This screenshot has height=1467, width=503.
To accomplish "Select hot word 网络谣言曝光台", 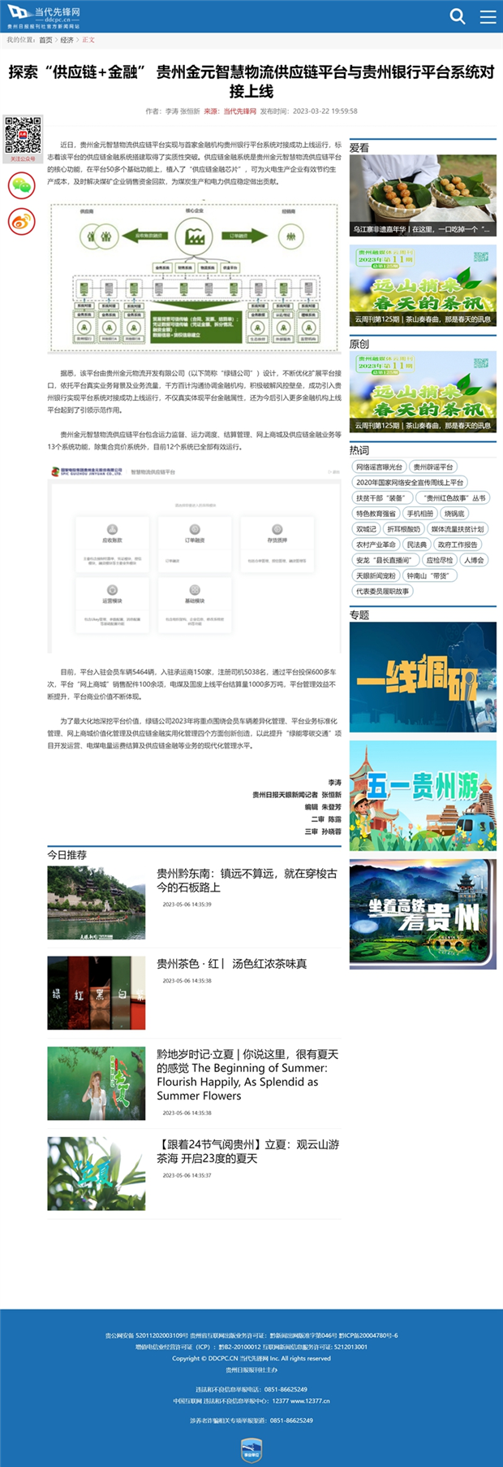I will 379,467.
